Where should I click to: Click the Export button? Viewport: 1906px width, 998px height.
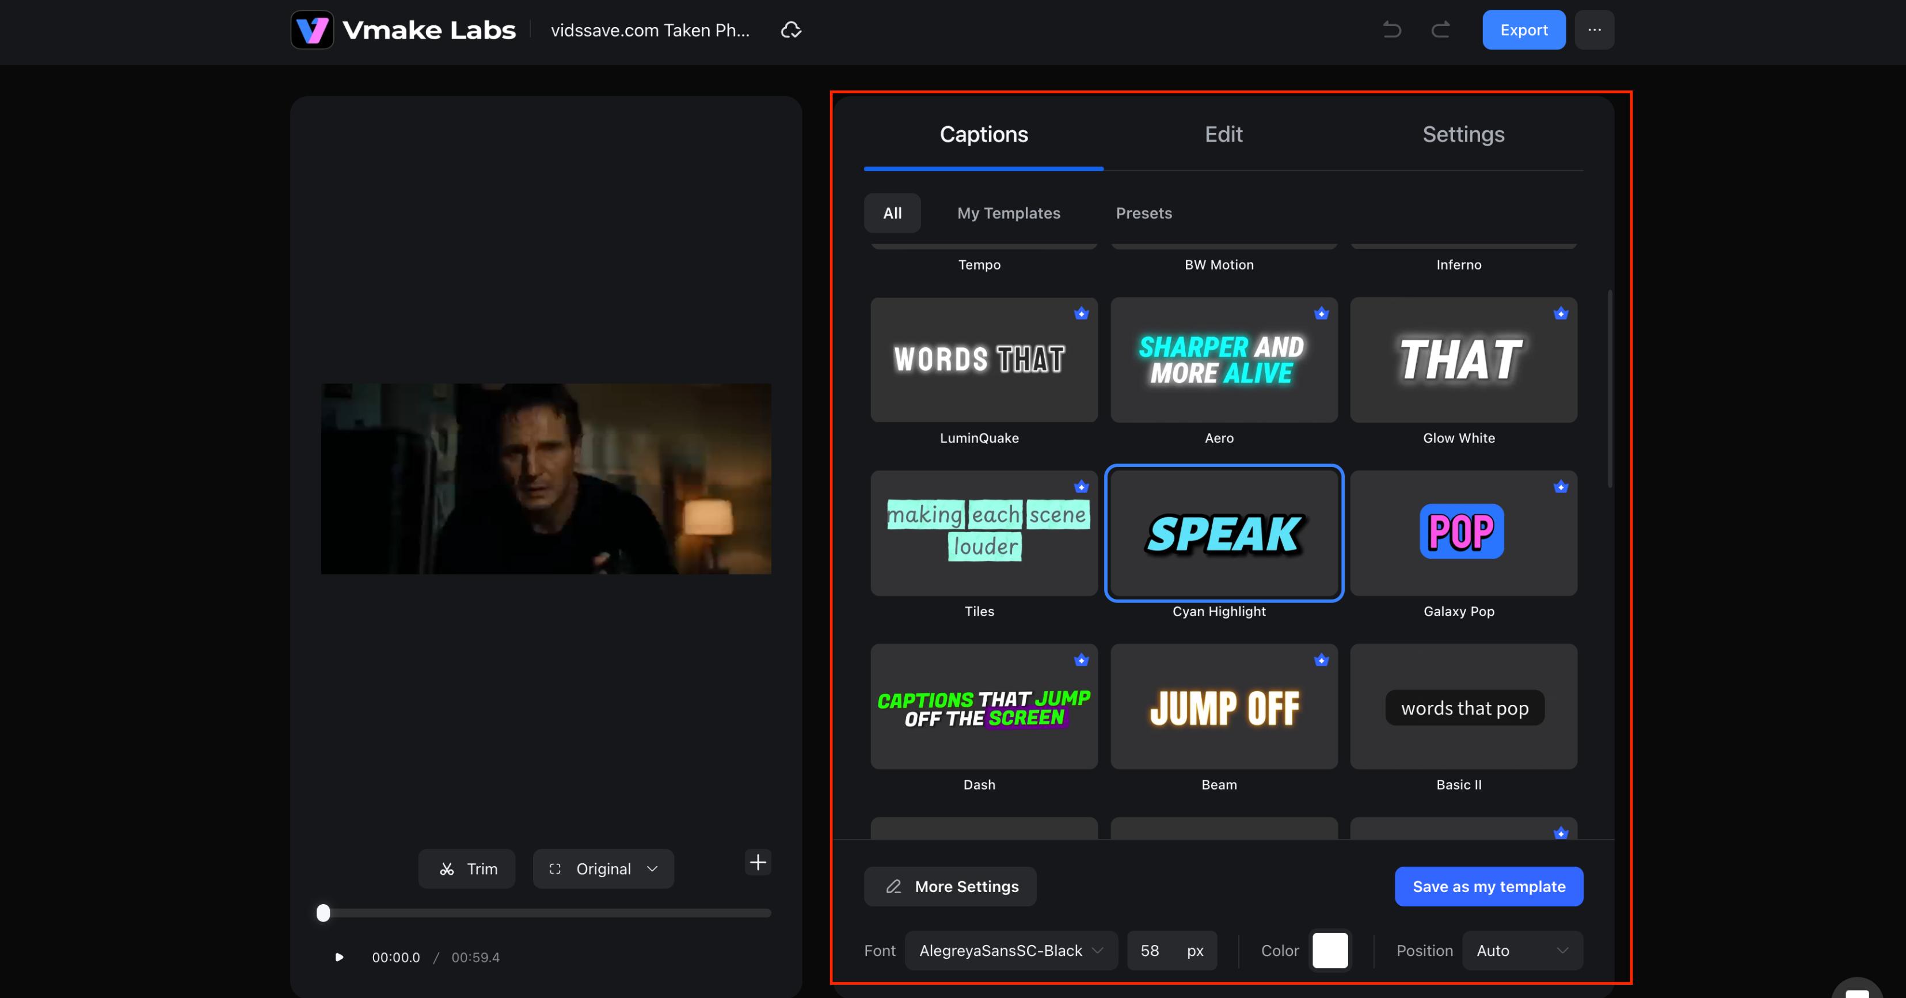point(1524,29)
